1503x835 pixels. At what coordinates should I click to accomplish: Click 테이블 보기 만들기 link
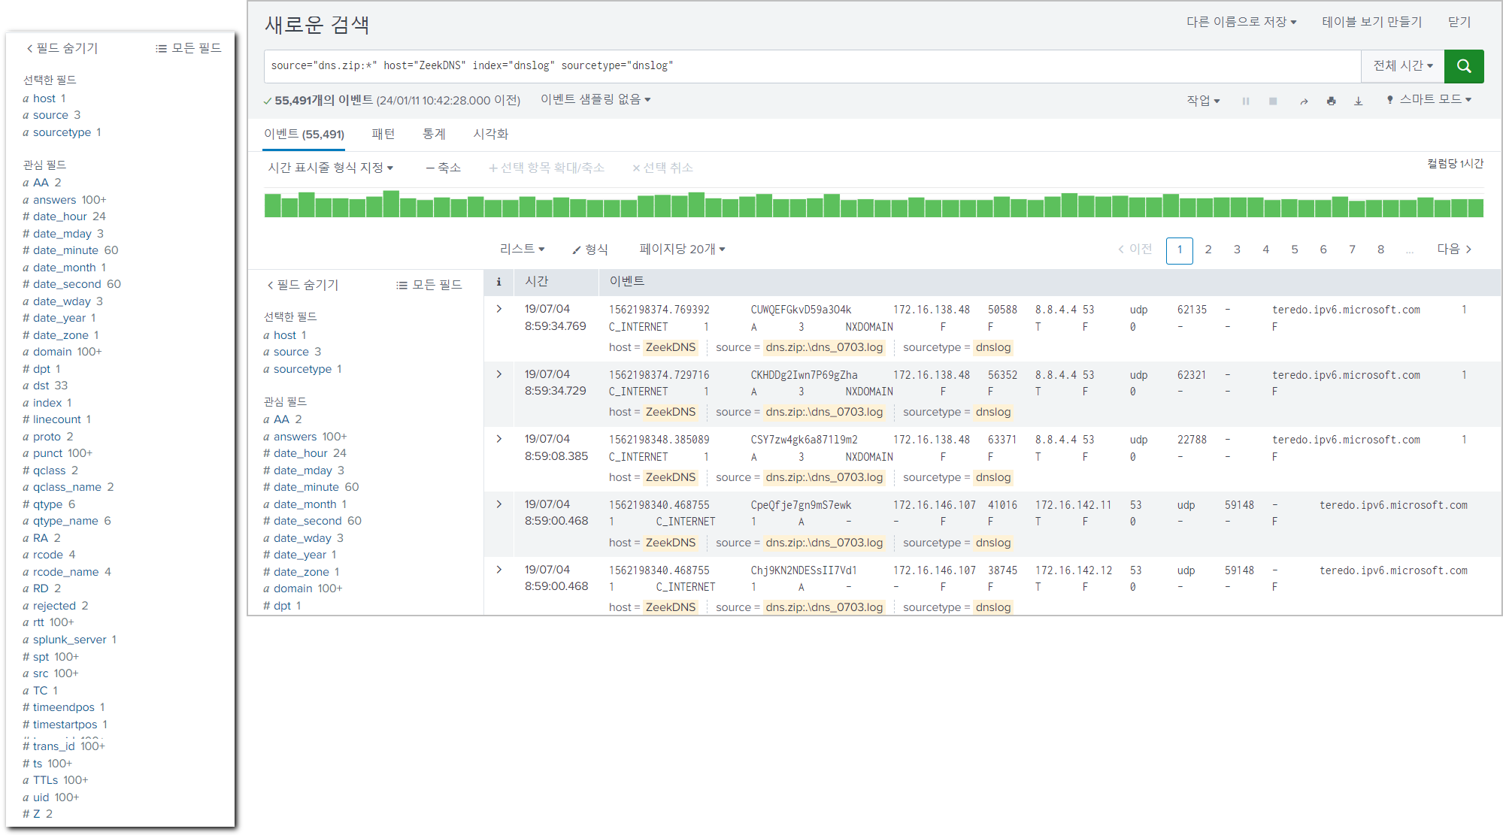[1371, 22]
